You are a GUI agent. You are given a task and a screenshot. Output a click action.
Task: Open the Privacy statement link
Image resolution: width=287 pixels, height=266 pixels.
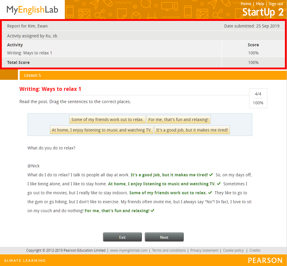click(x=204, y=250)
